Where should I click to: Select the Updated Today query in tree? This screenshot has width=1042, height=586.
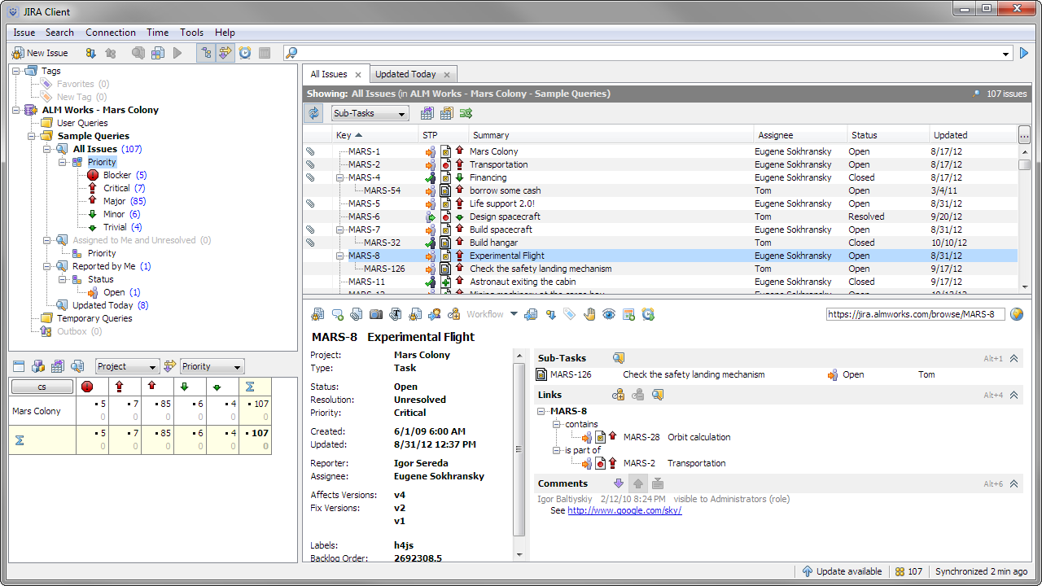[103, 305]
